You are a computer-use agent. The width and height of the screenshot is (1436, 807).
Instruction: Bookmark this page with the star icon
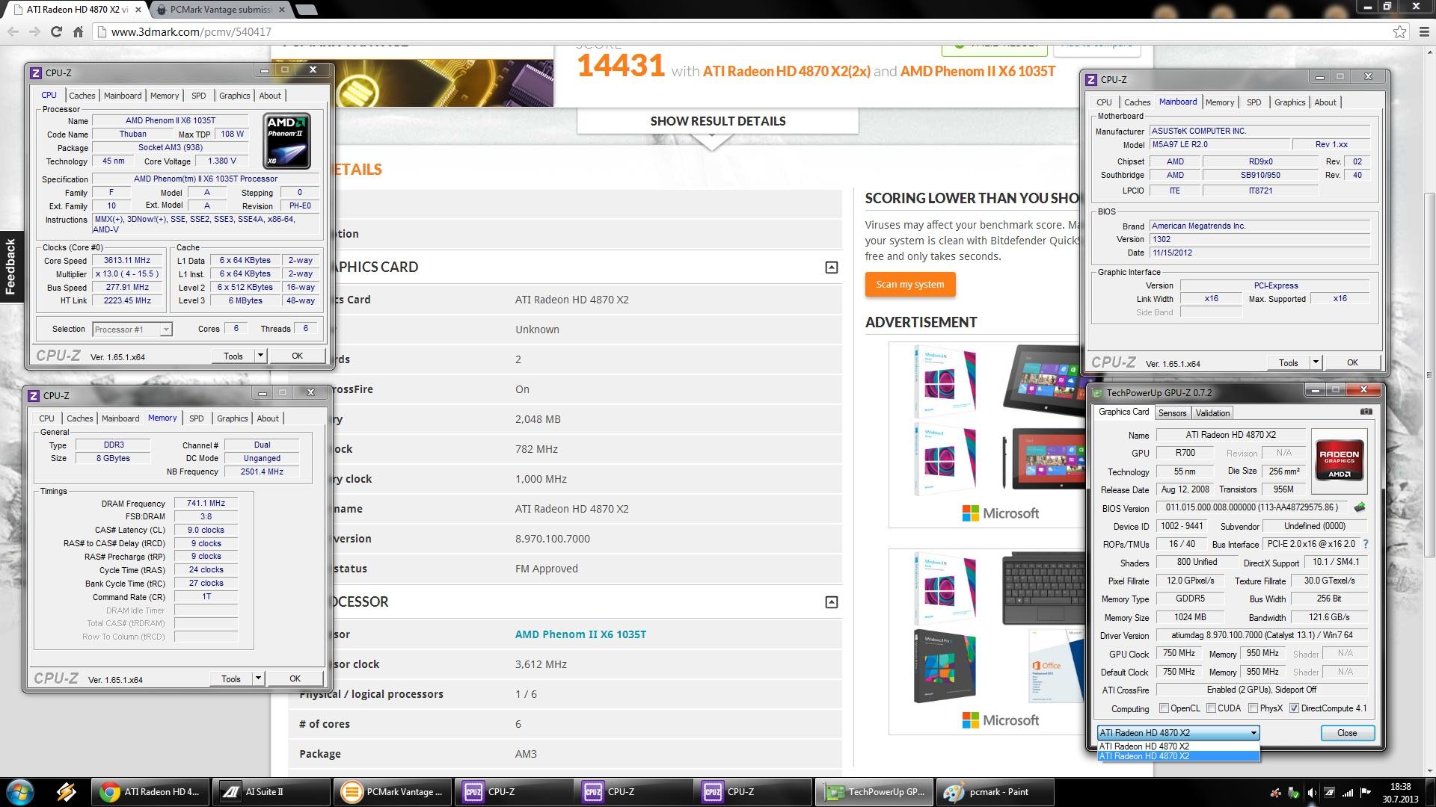tap(1399, 31)
